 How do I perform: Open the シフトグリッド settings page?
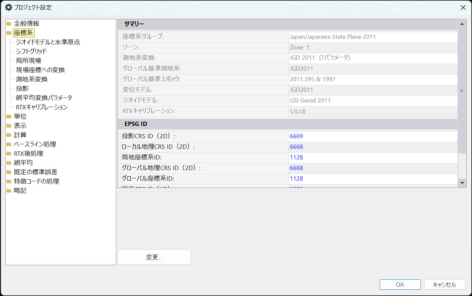(x=31, y=51)
